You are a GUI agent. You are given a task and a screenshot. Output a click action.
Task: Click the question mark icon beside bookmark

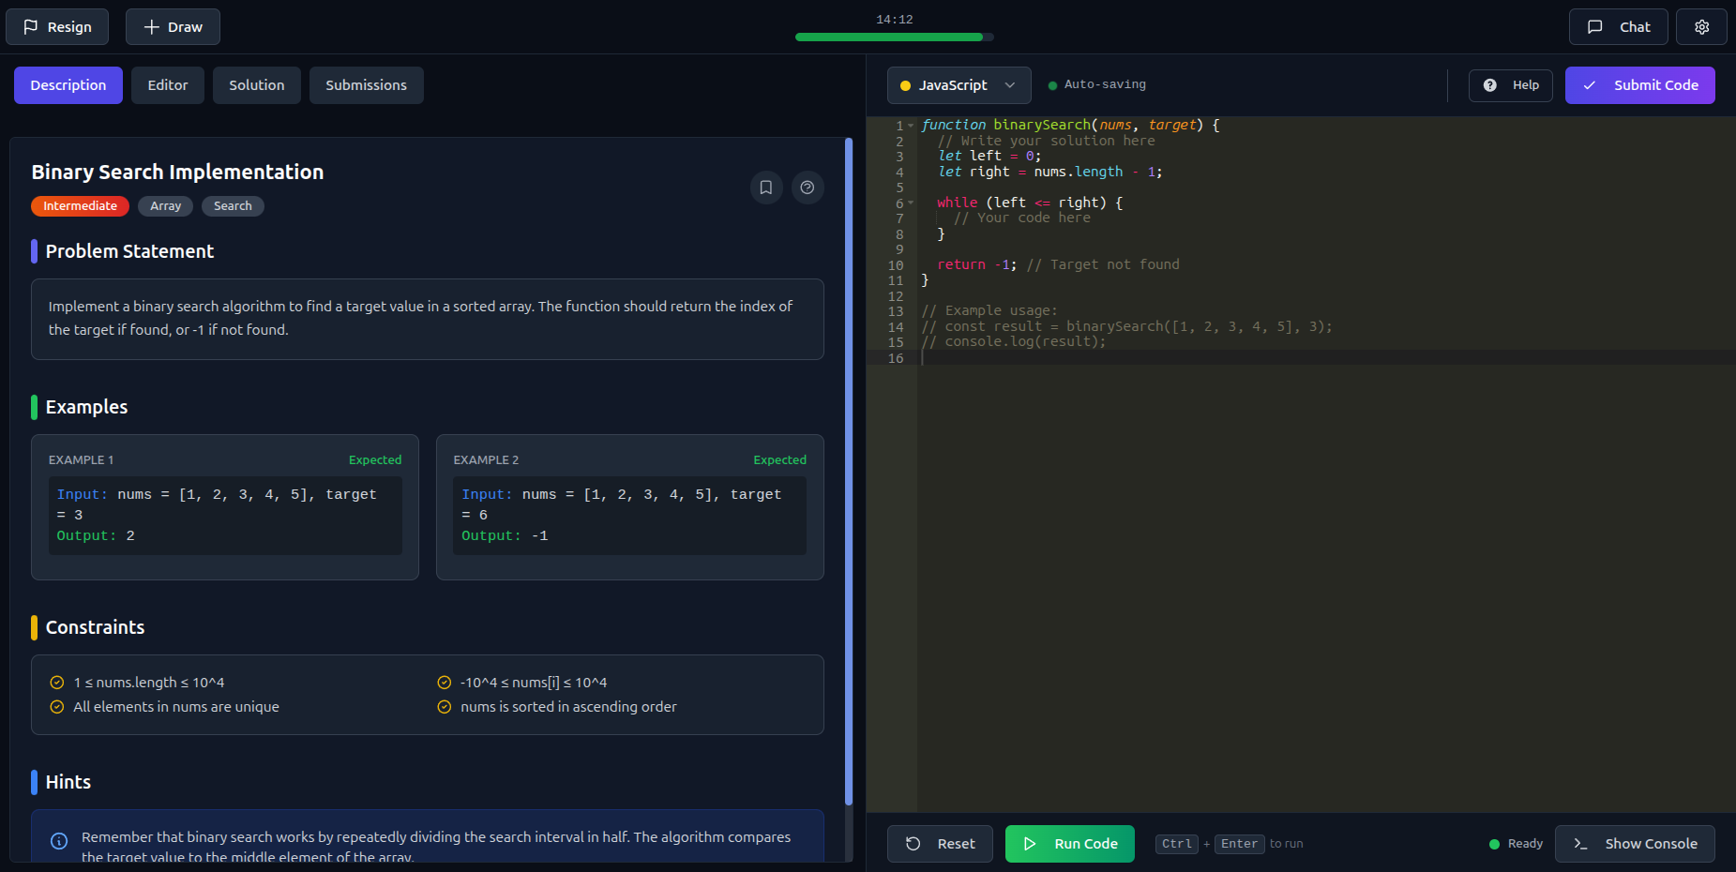(x=808, y=188)
